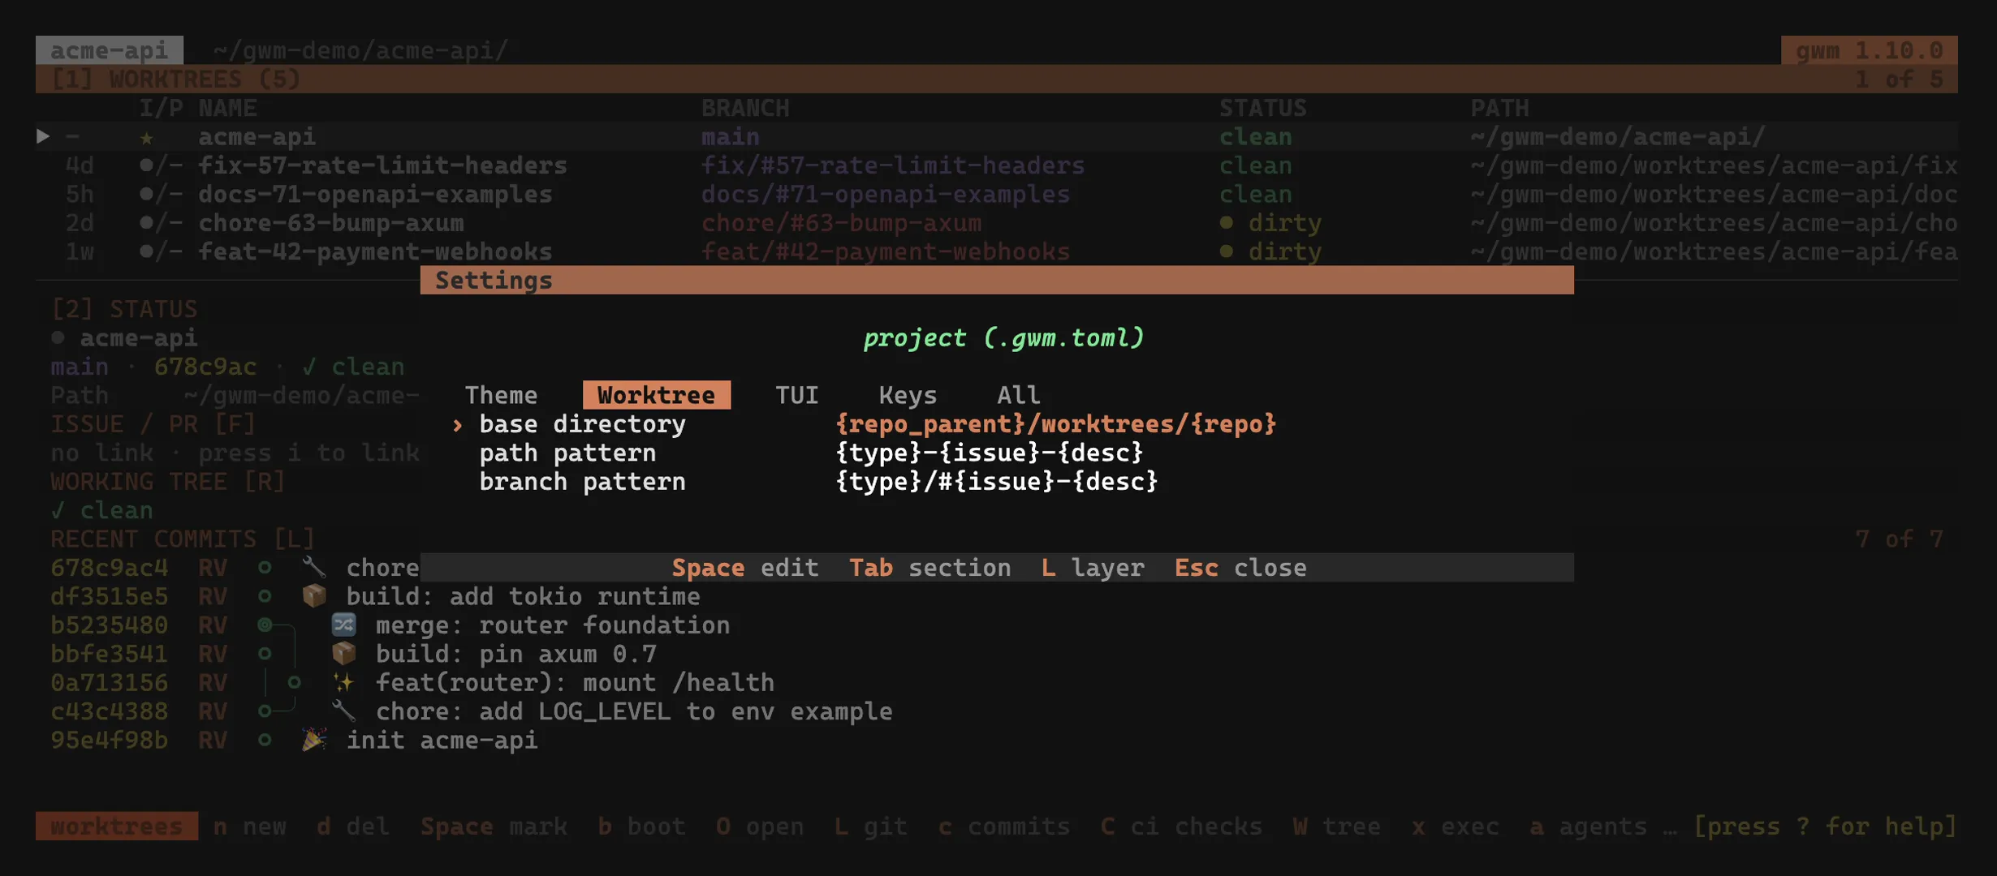
Task: Click the row pointer arrow on acme-api worktree
Action: (43, 136)
